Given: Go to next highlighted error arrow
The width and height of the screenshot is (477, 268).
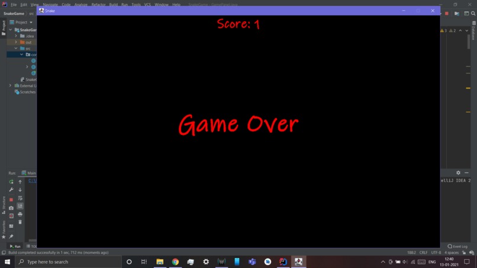Looking at the screenshot, I should point(467,30).
